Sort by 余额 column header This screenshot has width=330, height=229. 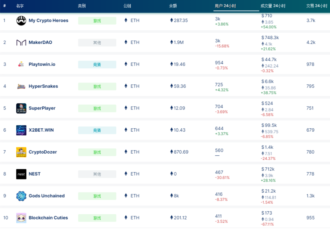(x=173, y=6)
